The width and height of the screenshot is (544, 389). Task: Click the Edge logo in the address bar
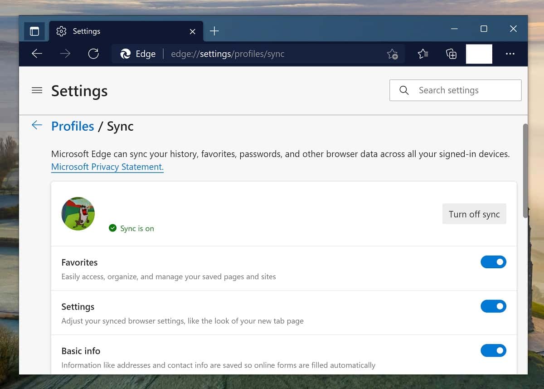tap(126, 54)
